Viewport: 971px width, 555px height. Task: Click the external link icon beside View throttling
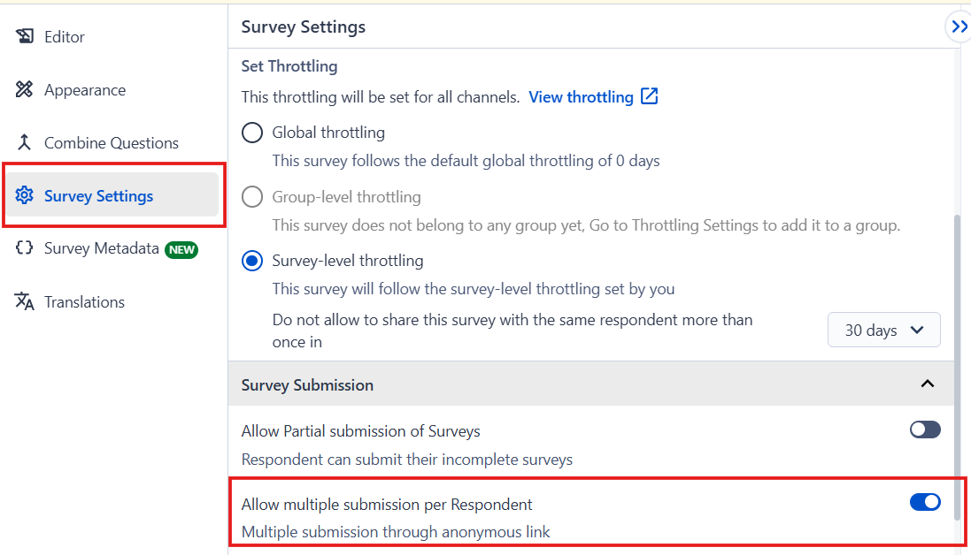pos(650,96)
